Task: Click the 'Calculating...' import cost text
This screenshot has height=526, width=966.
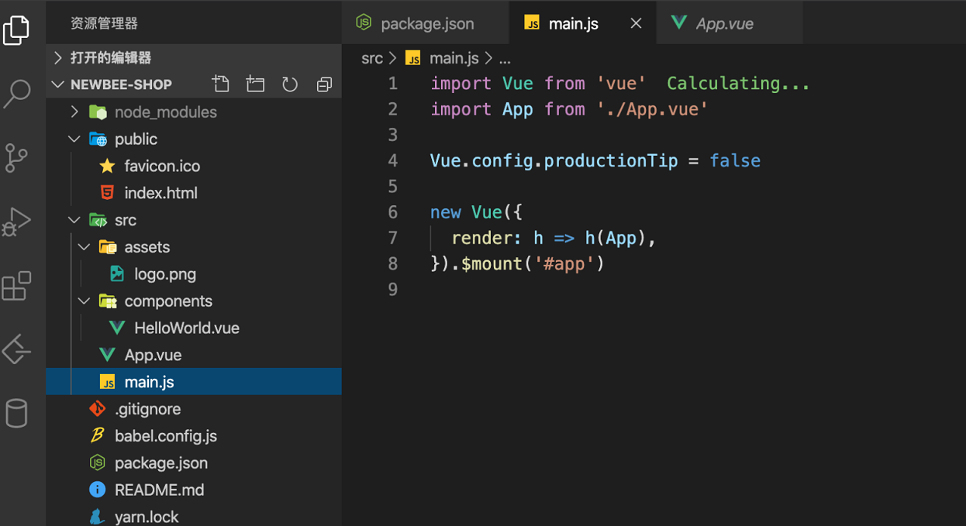Action: click(x=738, y=83)
